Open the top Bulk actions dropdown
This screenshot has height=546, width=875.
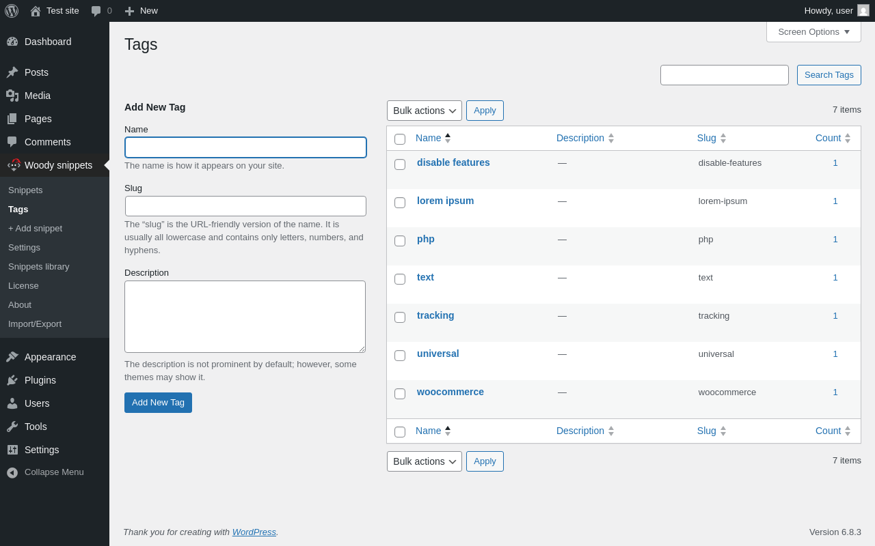pyautogui.click(x=424, y=111)
